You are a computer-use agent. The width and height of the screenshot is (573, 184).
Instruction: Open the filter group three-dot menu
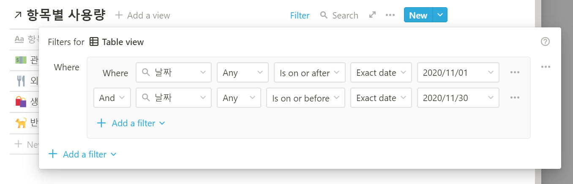click(546, 67)
